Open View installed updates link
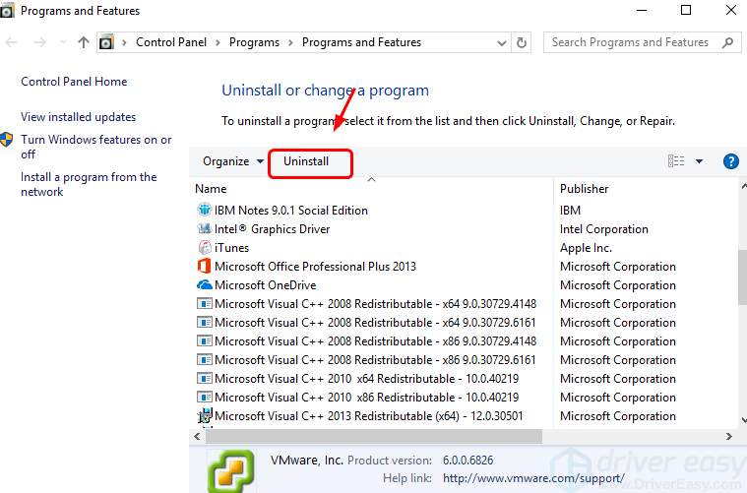Image resolution: width=747 pixels, height=493 pixels. [x=78, y=117]
